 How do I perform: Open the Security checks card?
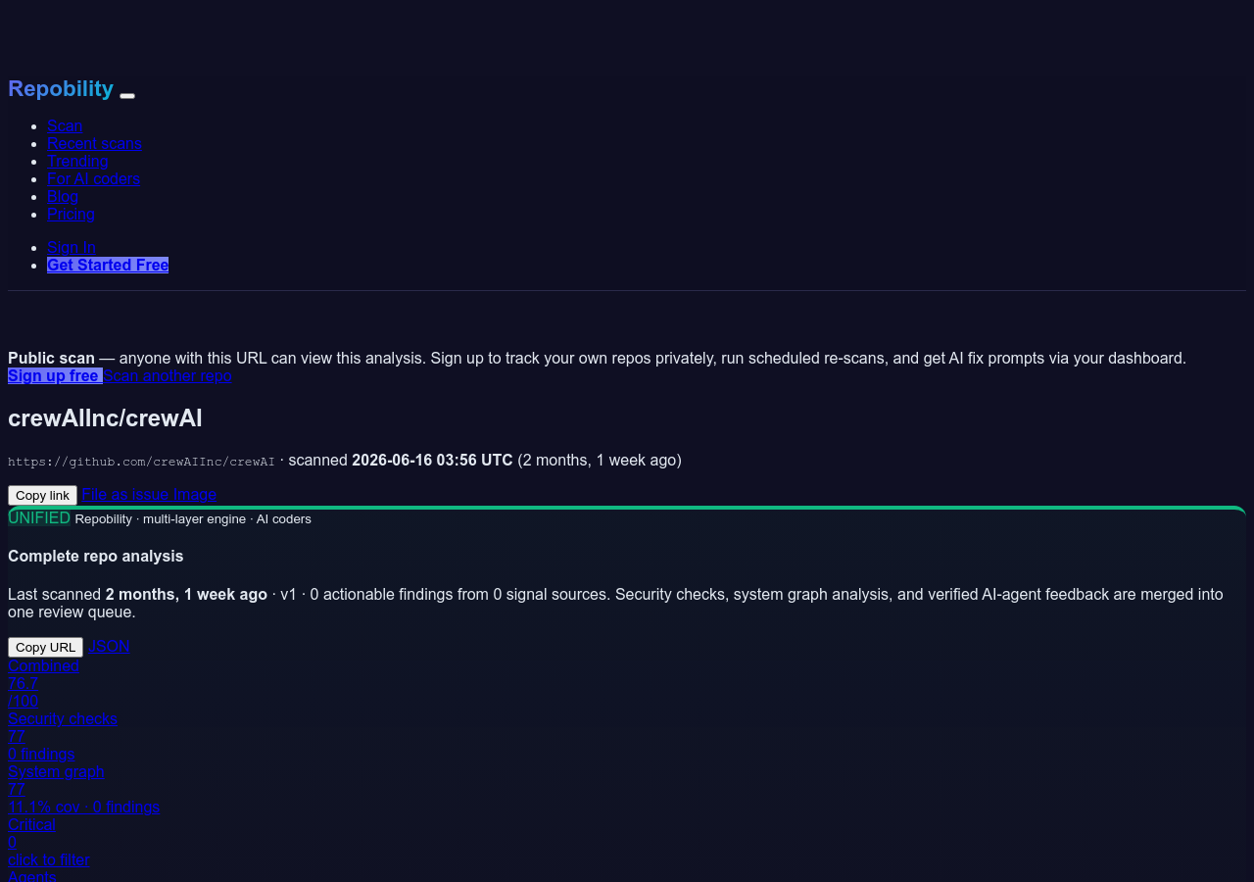(63, 736)
